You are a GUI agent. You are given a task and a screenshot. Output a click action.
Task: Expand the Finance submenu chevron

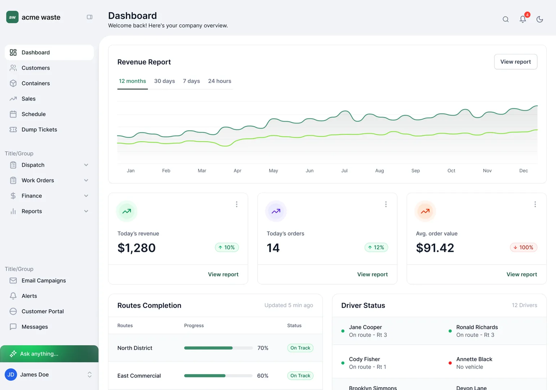(x=86, y=196)
